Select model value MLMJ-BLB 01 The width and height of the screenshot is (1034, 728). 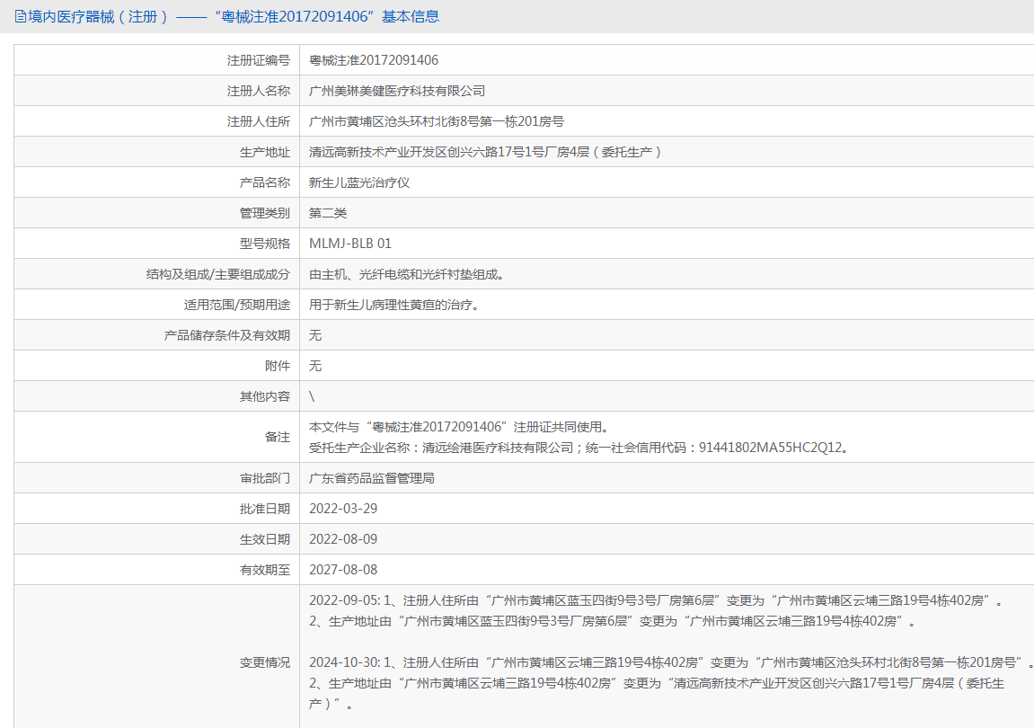click(350, 244)
